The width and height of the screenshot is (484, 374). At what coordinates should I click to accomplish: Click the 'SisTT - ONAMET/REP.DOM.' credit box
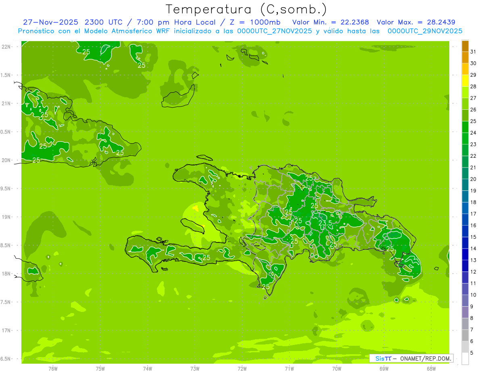411,358
